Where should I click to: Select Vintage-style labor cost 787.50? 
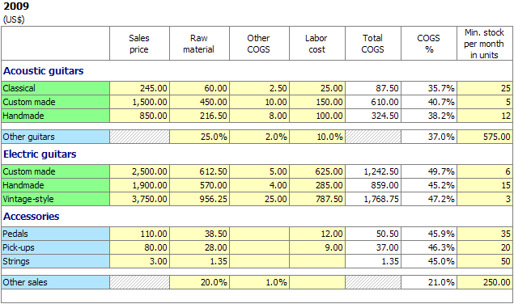tap(317, 199)
